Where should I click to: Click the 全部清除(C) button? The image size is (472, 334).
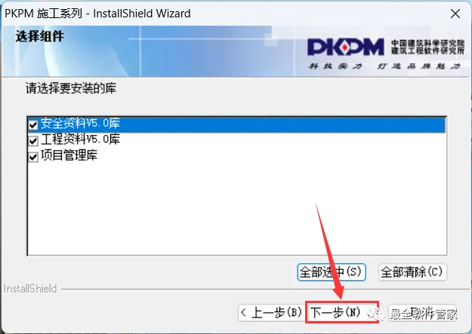[x=412, y=272]
